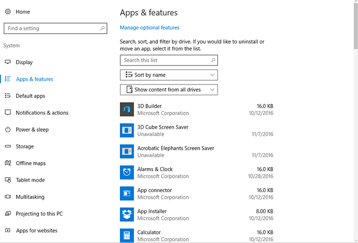Select 3D Cube Screen Saver entry text

coord(163,127)
